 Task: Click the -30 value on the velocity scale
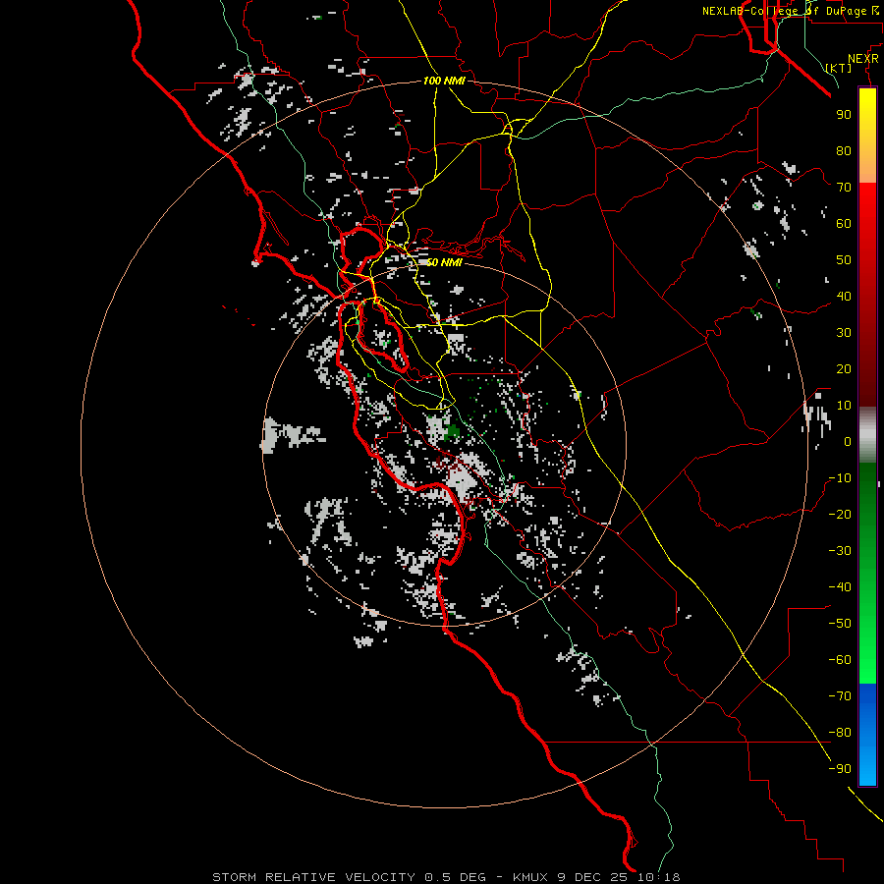point(840,551)
